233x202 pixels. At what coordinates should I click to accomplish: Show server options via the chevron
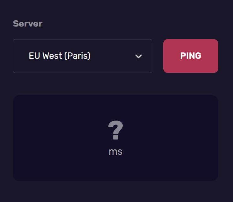(138, 56)
